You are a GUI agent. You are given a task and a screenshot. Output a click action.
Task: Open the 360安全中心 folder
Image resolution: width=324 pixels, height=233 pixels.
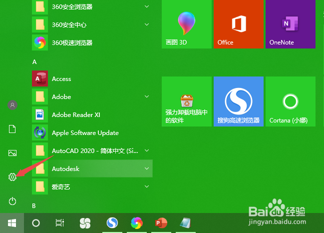pyautogui.click(x=92, y=24)
